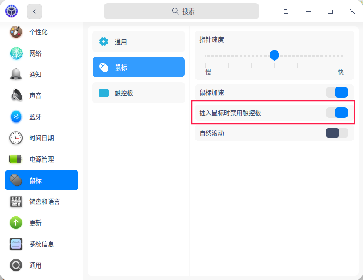Switch to 鼠标 tab in middle panel
Screen dimensions: 363x280
click(139, 67)
